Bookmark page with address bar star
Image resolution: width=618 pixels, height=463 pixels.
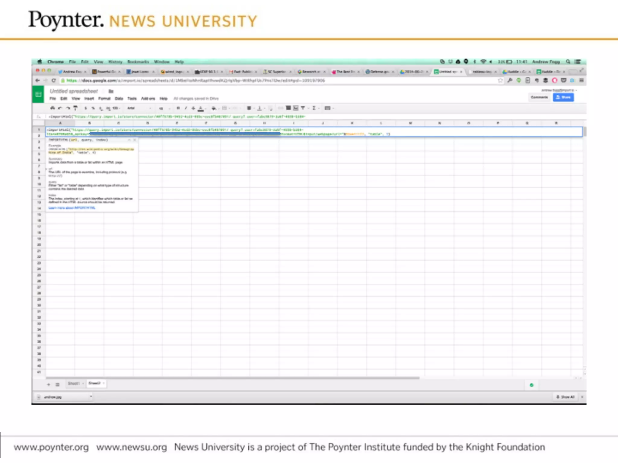click(500, 80)
